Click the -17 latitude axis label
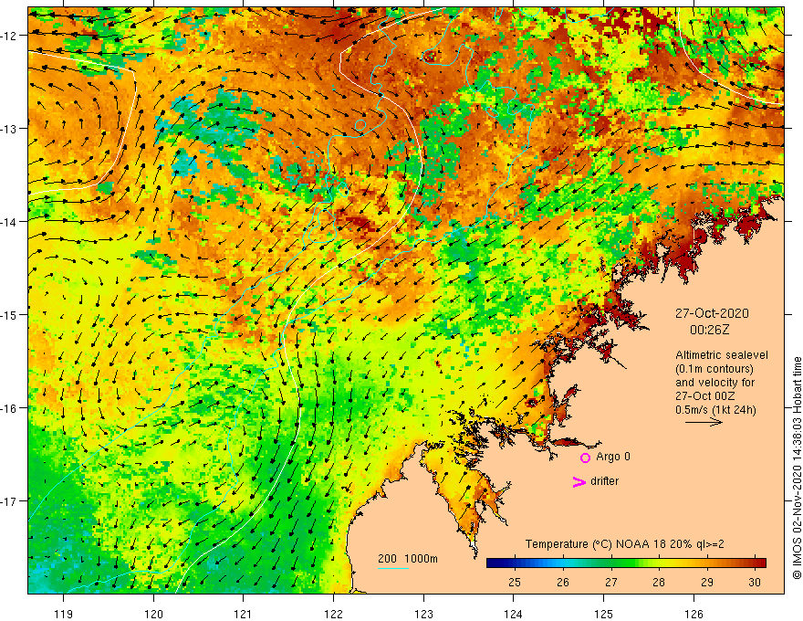 (9, 501)
